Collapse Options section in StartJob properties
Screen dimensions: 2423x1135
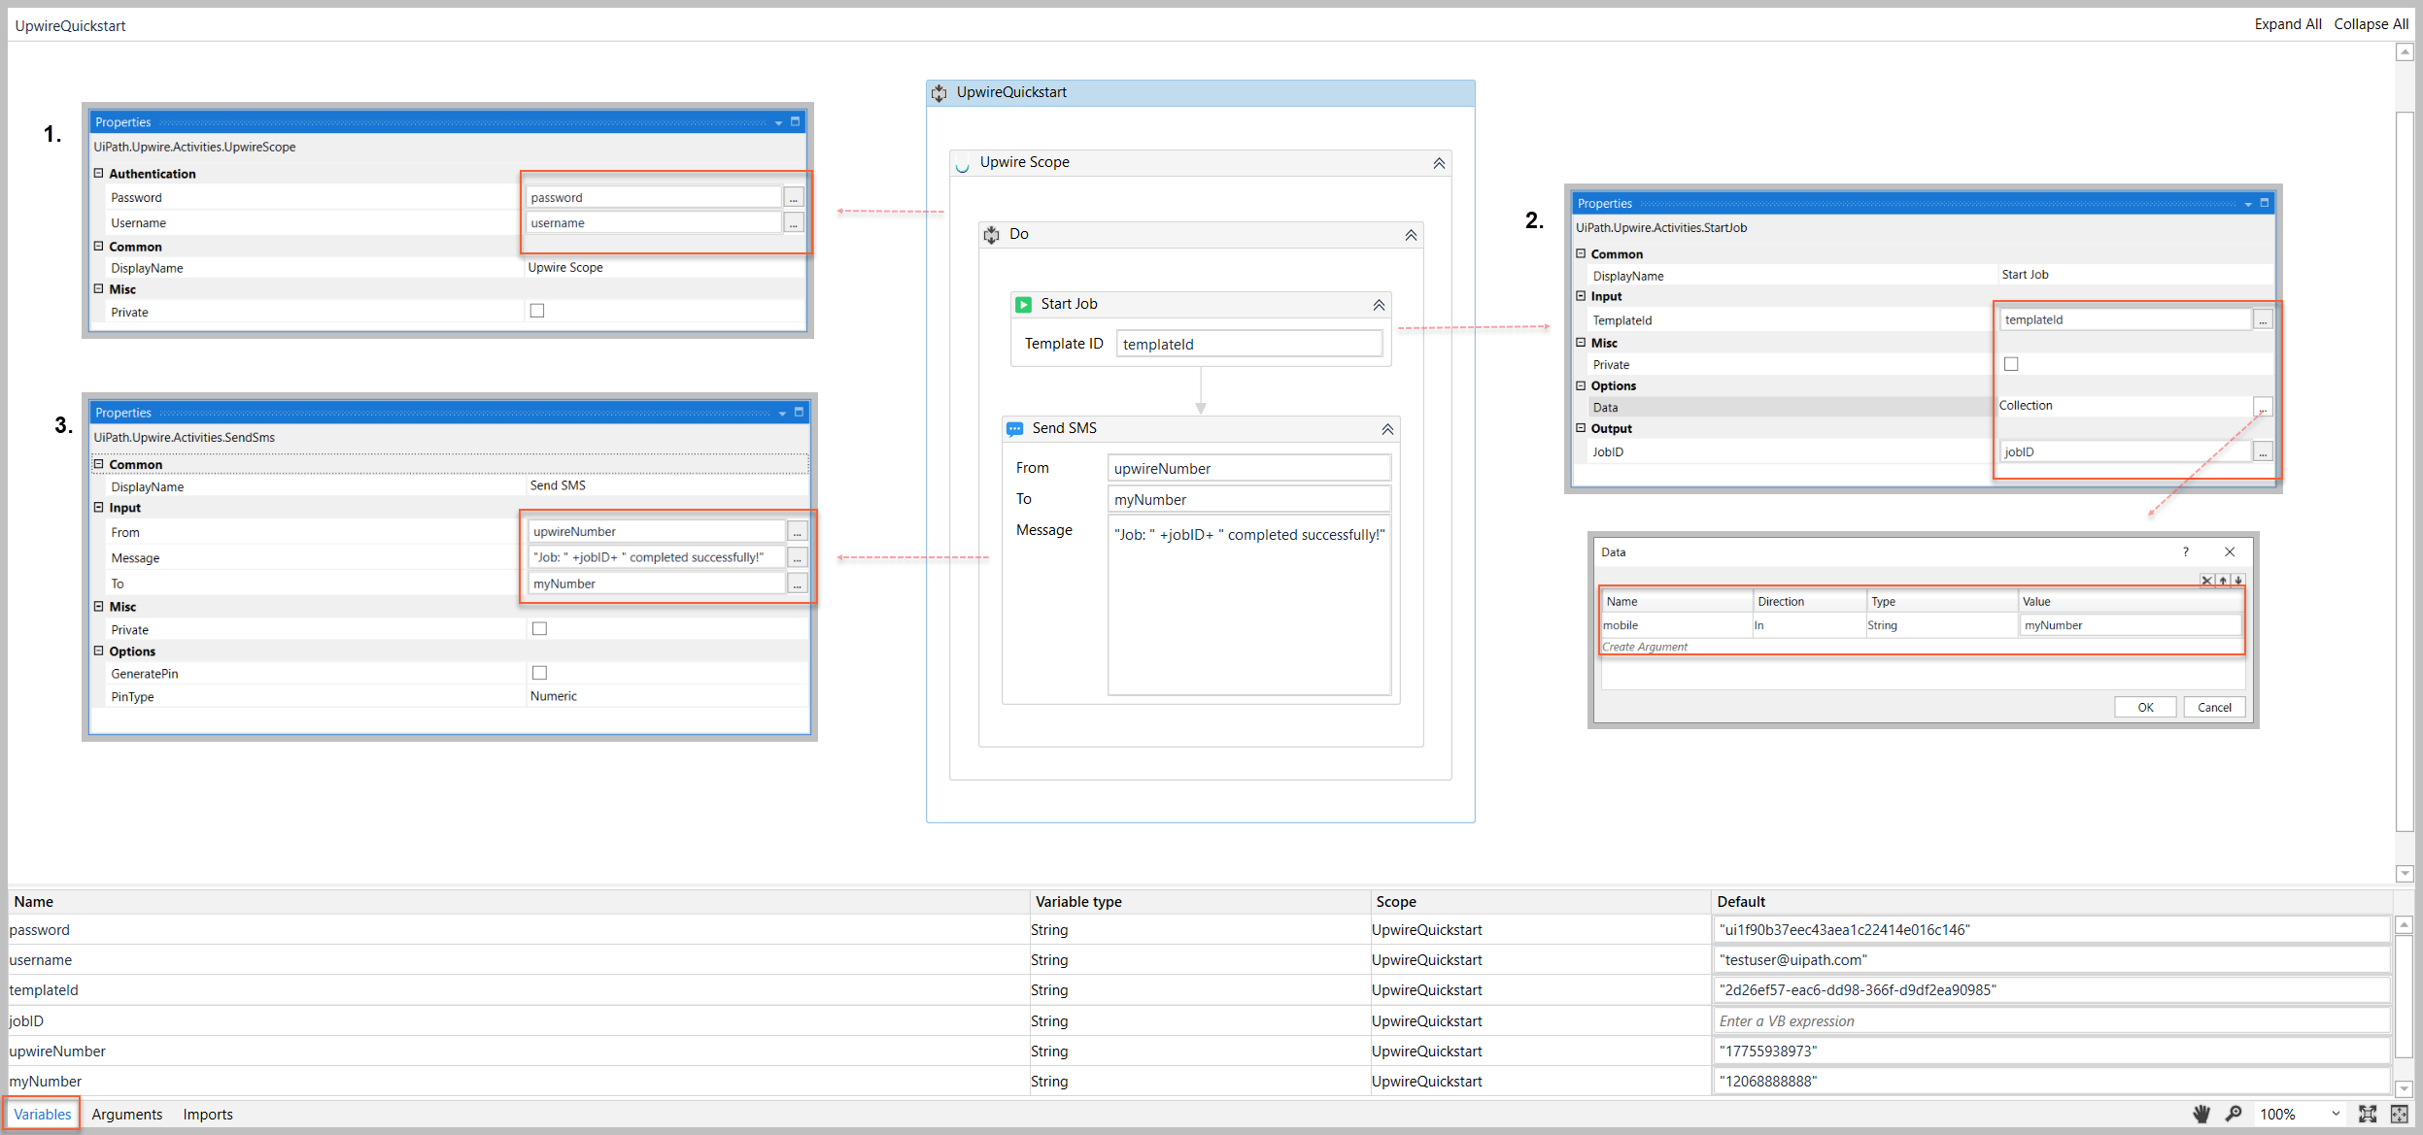click(1581, 385)
